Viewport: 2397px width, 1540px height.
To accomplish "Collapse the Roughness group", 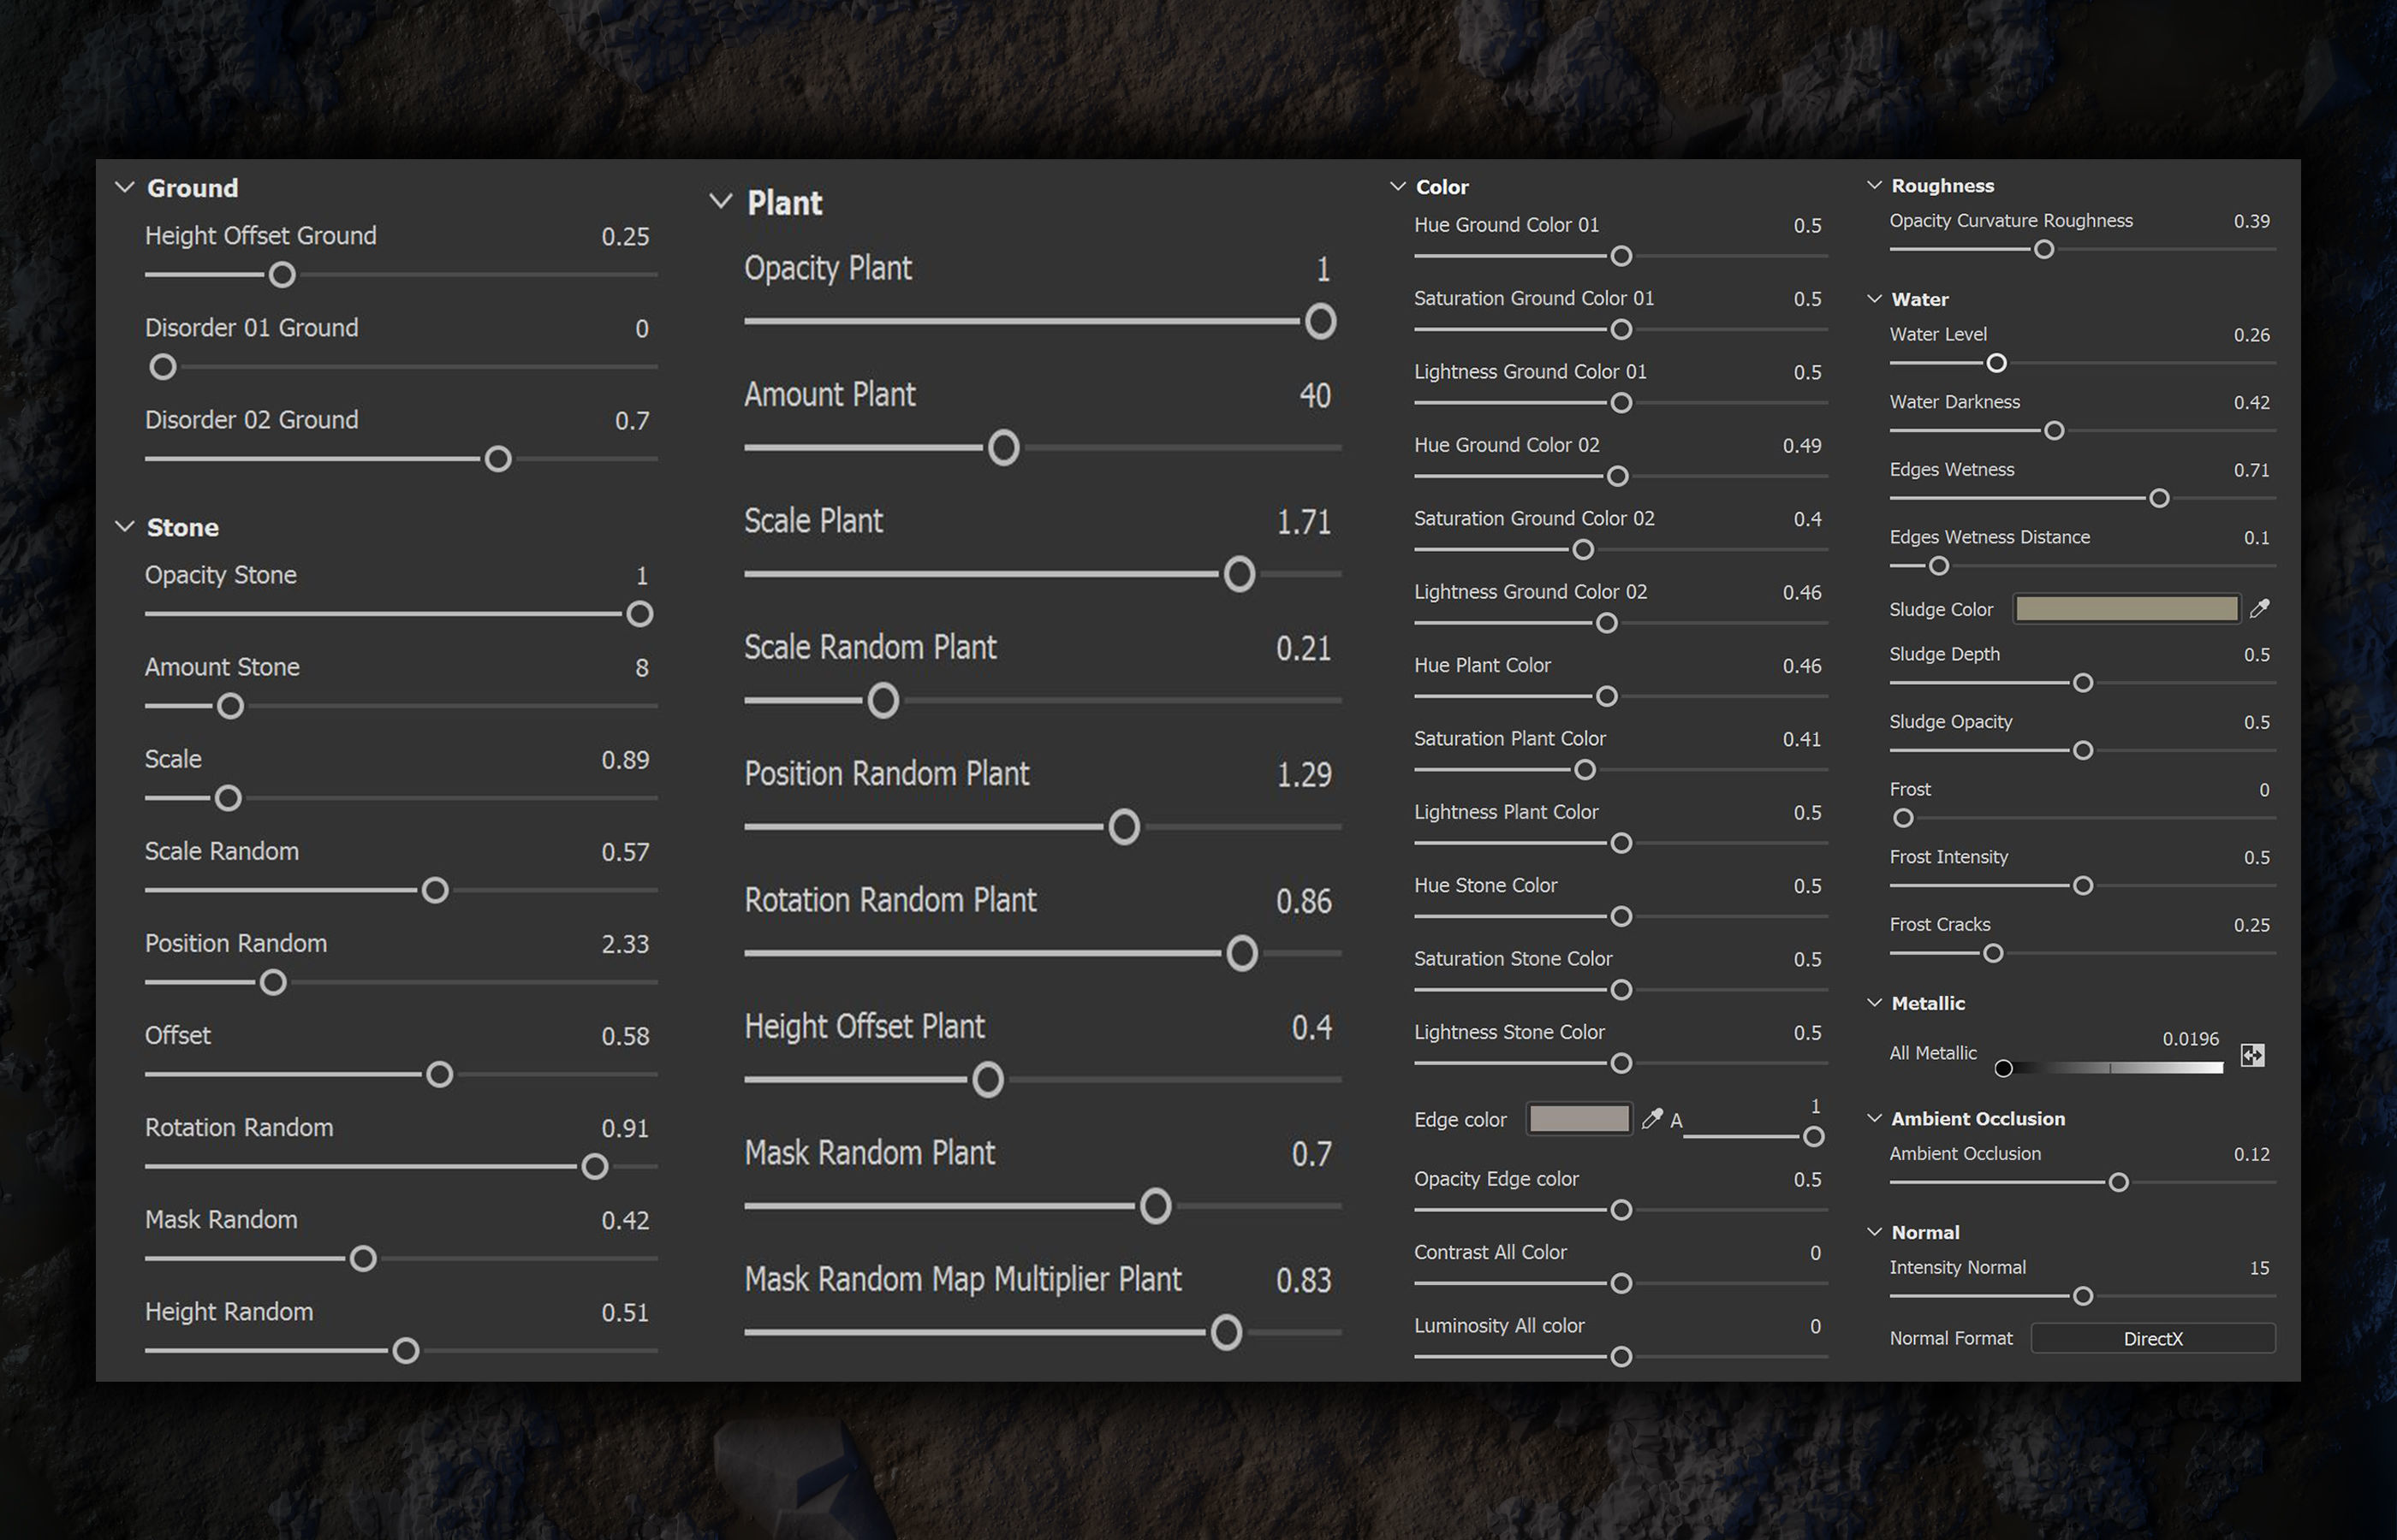I will pos(1875,185).
